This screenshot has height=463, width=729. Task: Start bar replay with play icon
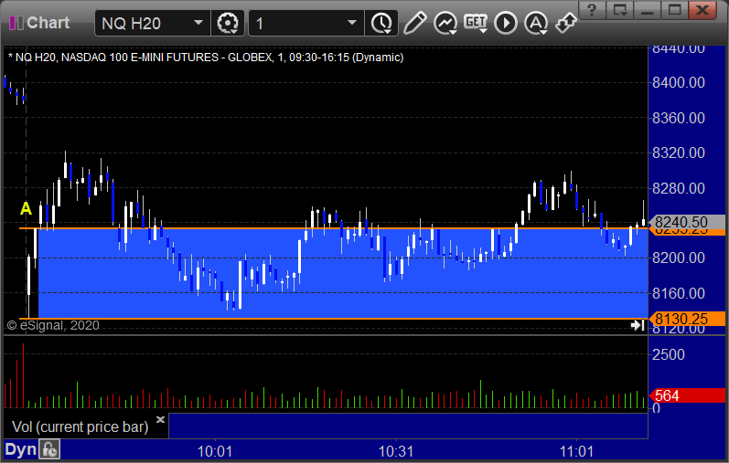[506, 23]
